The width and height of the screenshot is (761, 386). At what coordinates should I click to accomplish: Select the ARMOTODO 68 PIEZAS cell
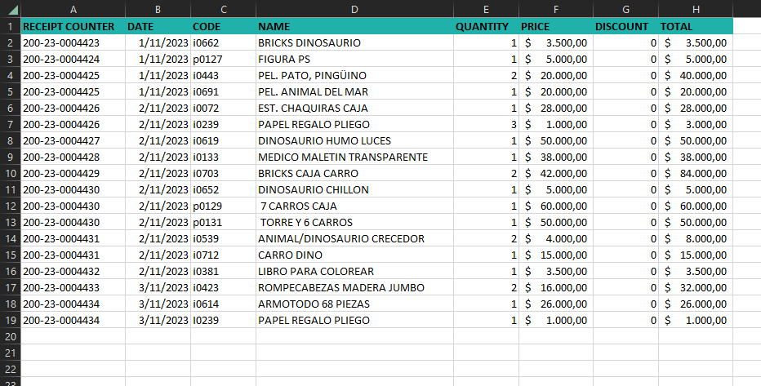point(354,304)
